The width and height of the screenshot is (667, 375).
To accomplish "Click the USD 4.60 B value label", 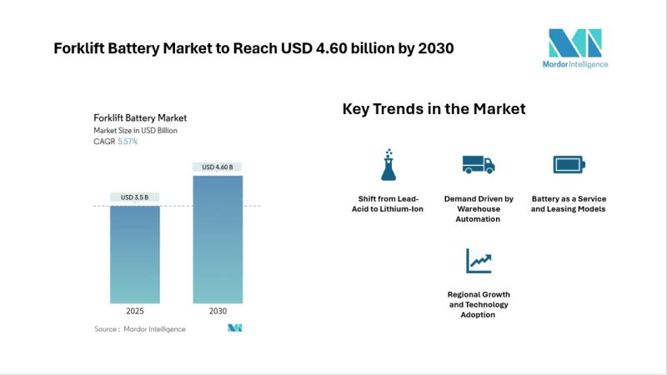I will [218, 167].
